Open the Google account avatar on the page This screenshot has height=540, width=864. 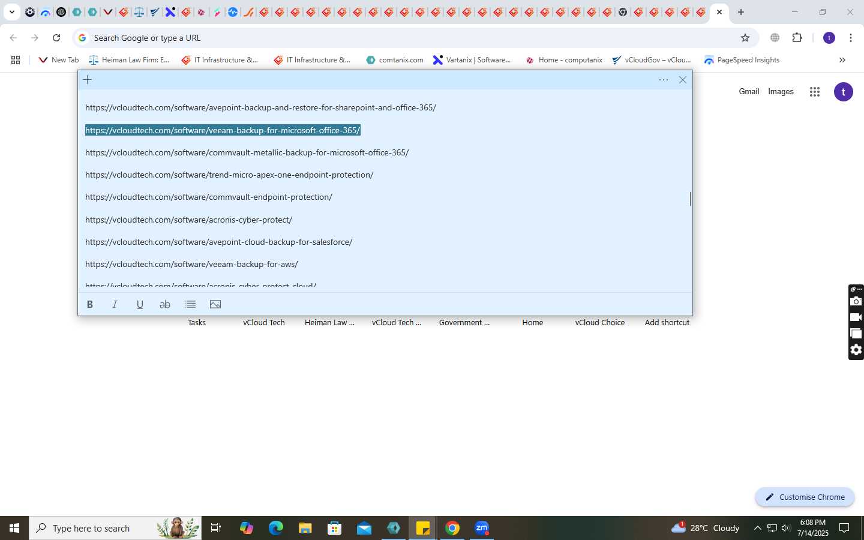844,92
